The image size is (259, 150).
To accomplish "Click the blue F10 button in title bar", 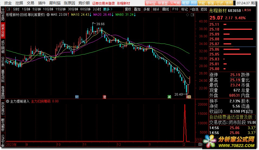I will (x=194, y=3).
